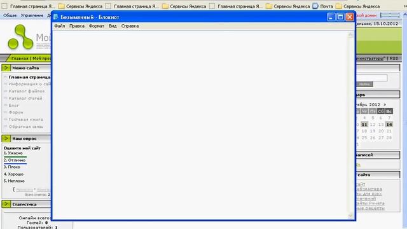The height and width of the screenshot is (229, 407).
Task: Select day 11 in calendar
Action: [x=364, y=125]
